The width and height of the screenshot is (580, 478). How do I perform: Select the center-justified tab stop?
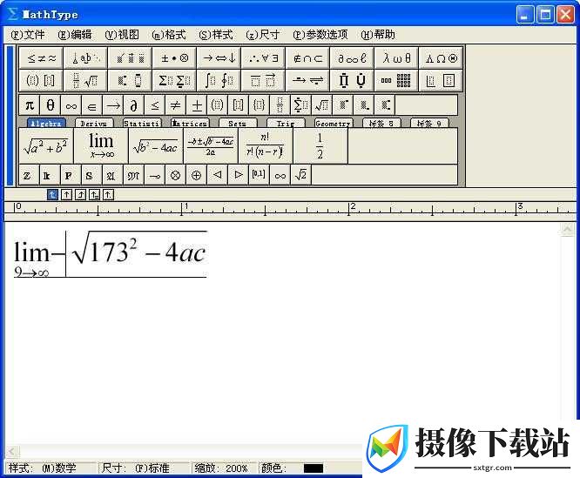point(66,194)
